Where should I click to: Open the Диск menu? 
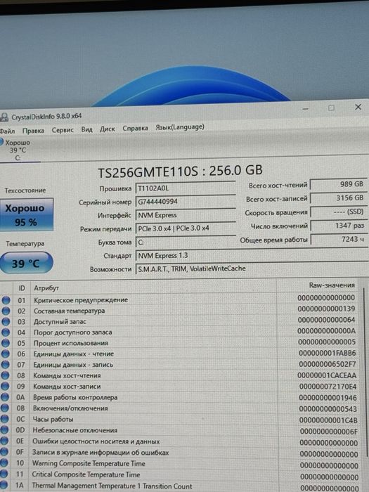pos(108,129)
